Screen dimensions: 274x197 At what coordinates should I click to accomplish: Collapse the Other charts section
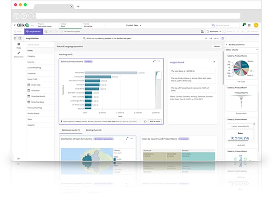[257, 50]
